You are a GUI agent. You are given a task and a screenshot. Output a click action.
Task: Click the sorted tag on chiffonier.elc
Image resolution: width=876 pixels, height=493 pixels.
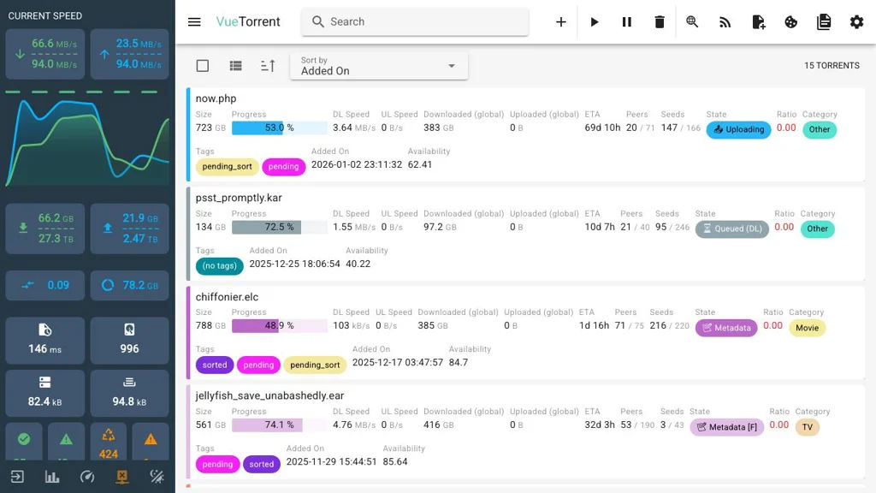(215, 365)
